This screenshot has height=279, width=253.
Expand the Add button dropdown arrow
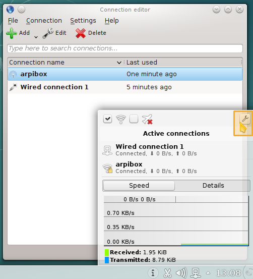pos(36,37)
